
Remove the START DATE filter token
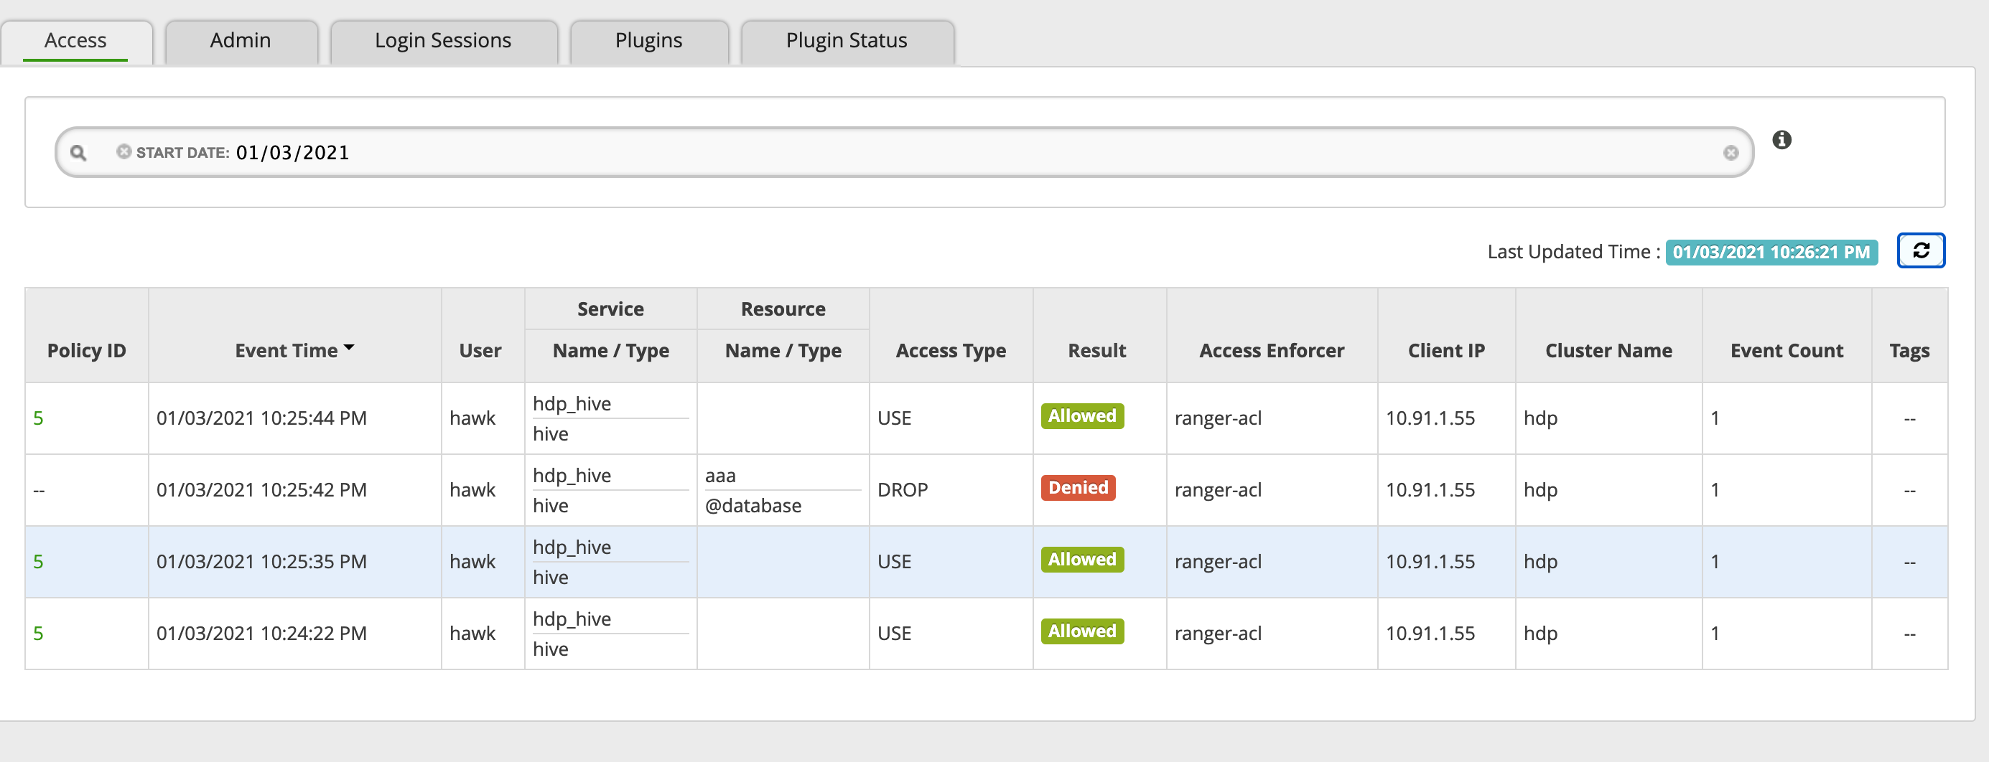pyautogui.click(x=124, y=152)
